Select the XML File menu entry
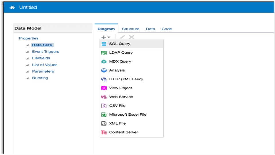Viewport: 275px width, 155px height. [131, 123]
